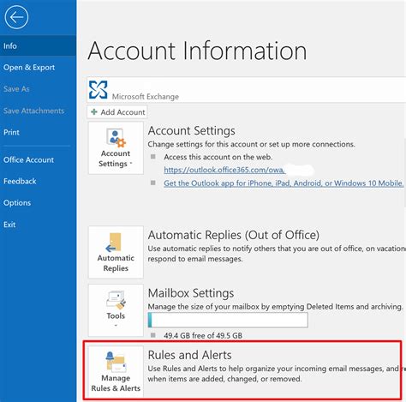This screenshot has height=402, width=406.
Task: Click the Account Settings section heading
Action: pyautogui.click(x=192, y=131)
